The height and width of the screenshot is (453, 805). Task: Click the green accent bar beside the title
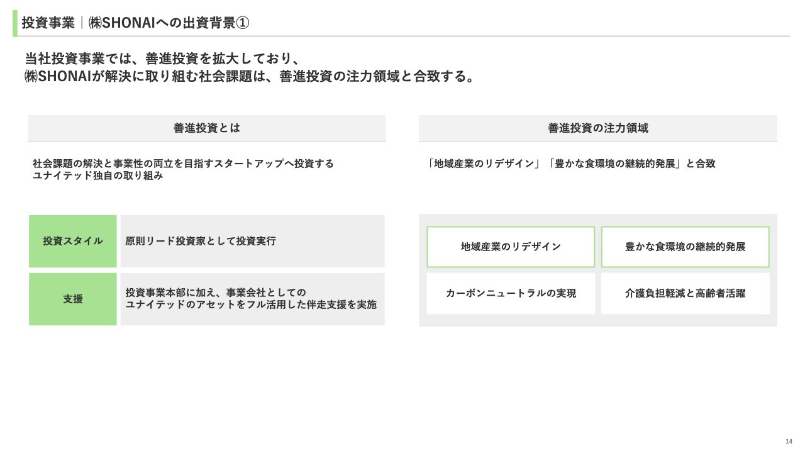pos(15,23)
